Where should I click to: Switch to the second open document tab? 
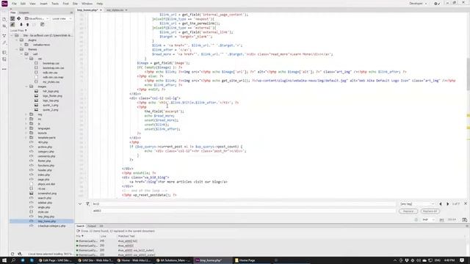[115, 10]
